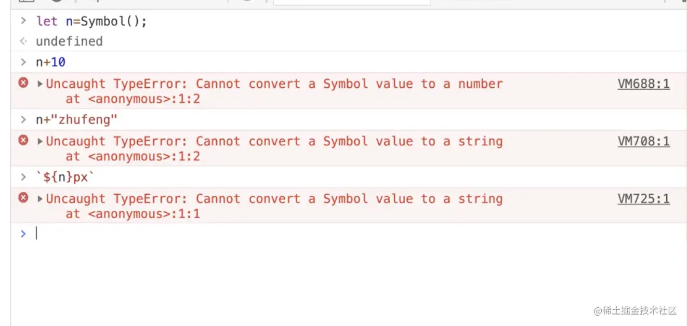
Task: Open the VM725:1 source link
Action: coord(643,199)
